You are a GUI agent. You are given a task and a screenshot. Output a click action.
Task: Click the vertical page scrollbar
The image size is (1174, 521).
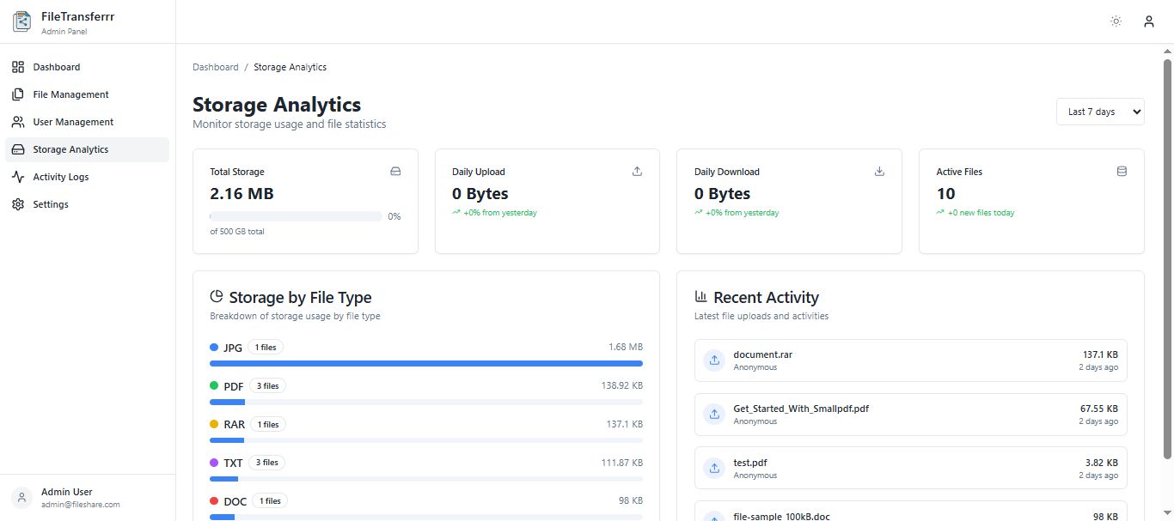click(1167, 257)
